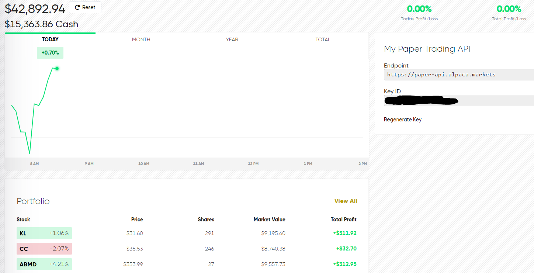Click the green Total Profit/Loss percentage
Image resolution: width=534 pixels, height=273 pixels.
[509, 8]
